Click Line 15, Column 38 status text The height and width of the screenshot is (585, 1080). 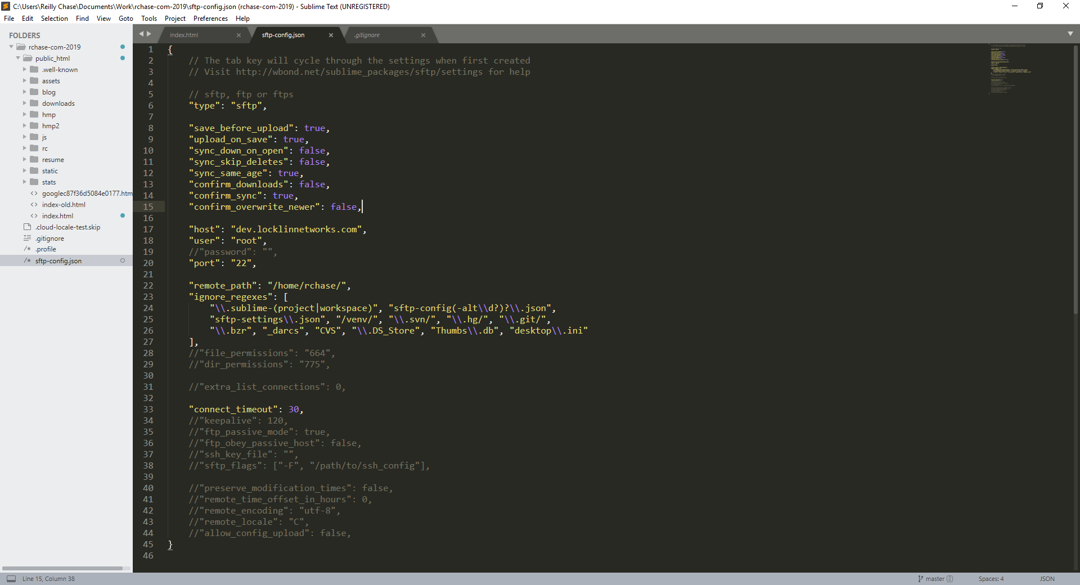pos(48,579)
